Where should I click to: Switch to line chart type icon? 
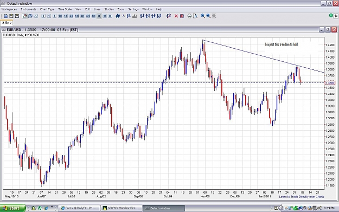pyautogui.click(x=36, y=16)
